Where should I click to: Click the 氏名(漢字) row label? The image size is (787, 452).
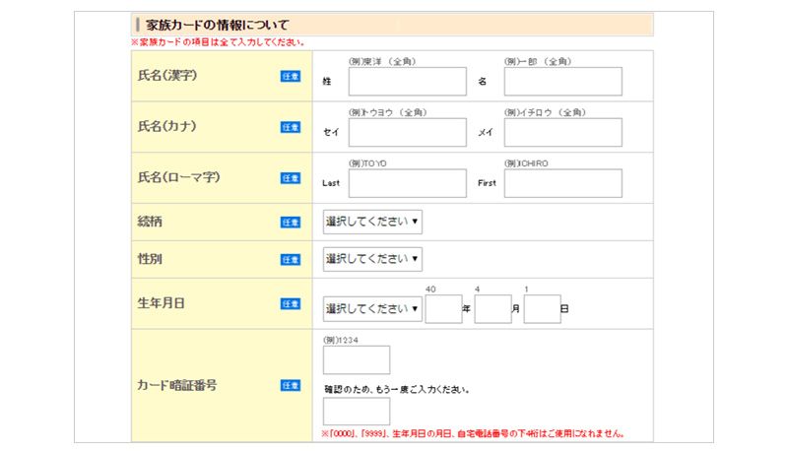[x=167, y=75]
